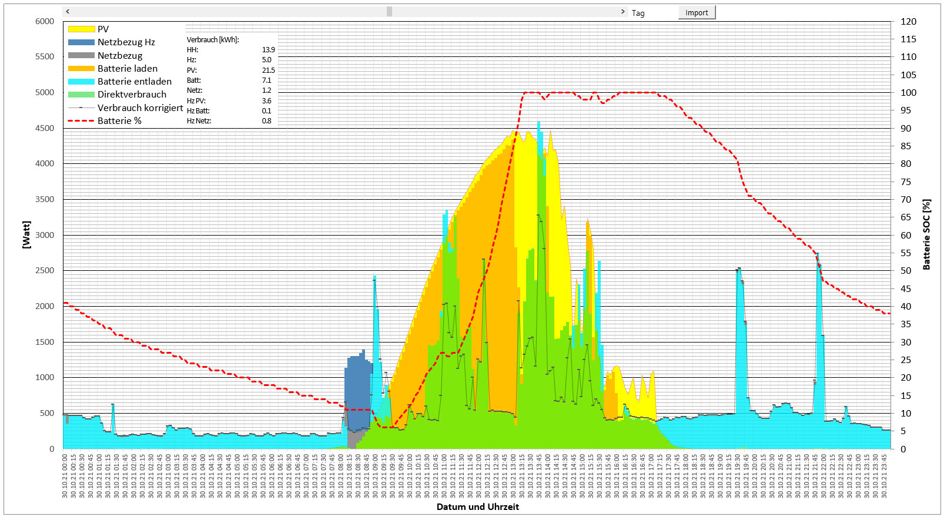Select the orange Batterie laden legend swatch
Screen dimensions: 944x517
click(81, 68)
